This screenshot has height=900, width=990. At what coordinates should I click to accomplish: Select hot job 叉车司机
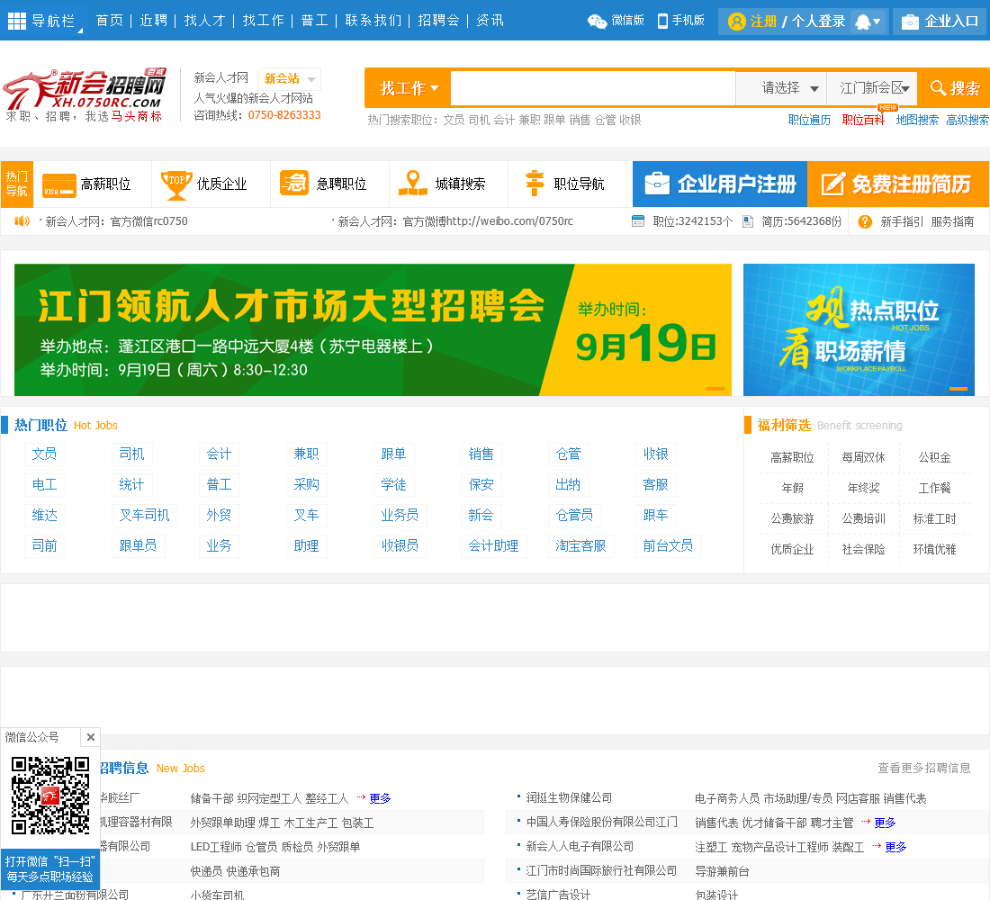pos(145,515)
